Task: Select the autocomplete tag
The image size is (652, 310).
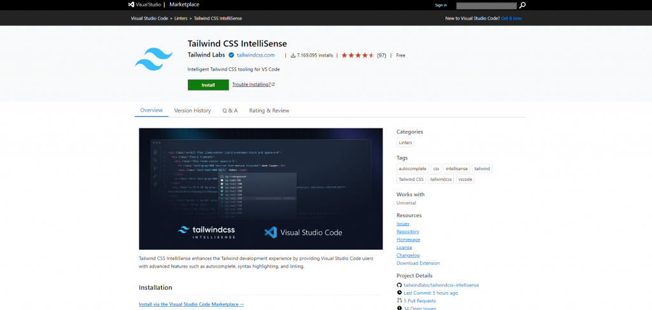Action: point(413,168)
